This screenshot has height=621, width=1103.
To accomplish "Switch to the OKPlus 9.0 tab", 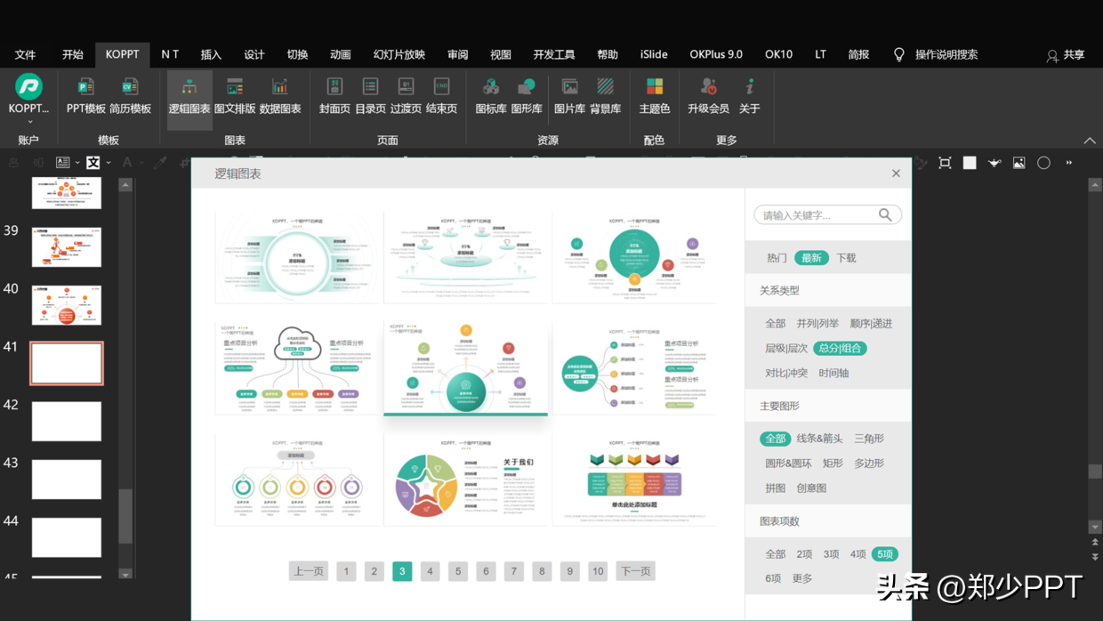I will [x=716, y=54].
